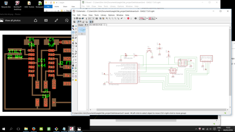This screenshot has width=235, height=132.
Task: Click the second red design service button
Action: tap(152, 18)
